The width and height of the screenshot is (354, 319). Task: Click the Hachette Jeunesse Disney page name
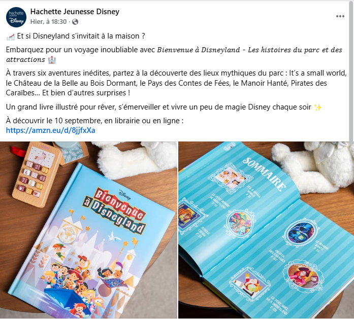[75, 12]
